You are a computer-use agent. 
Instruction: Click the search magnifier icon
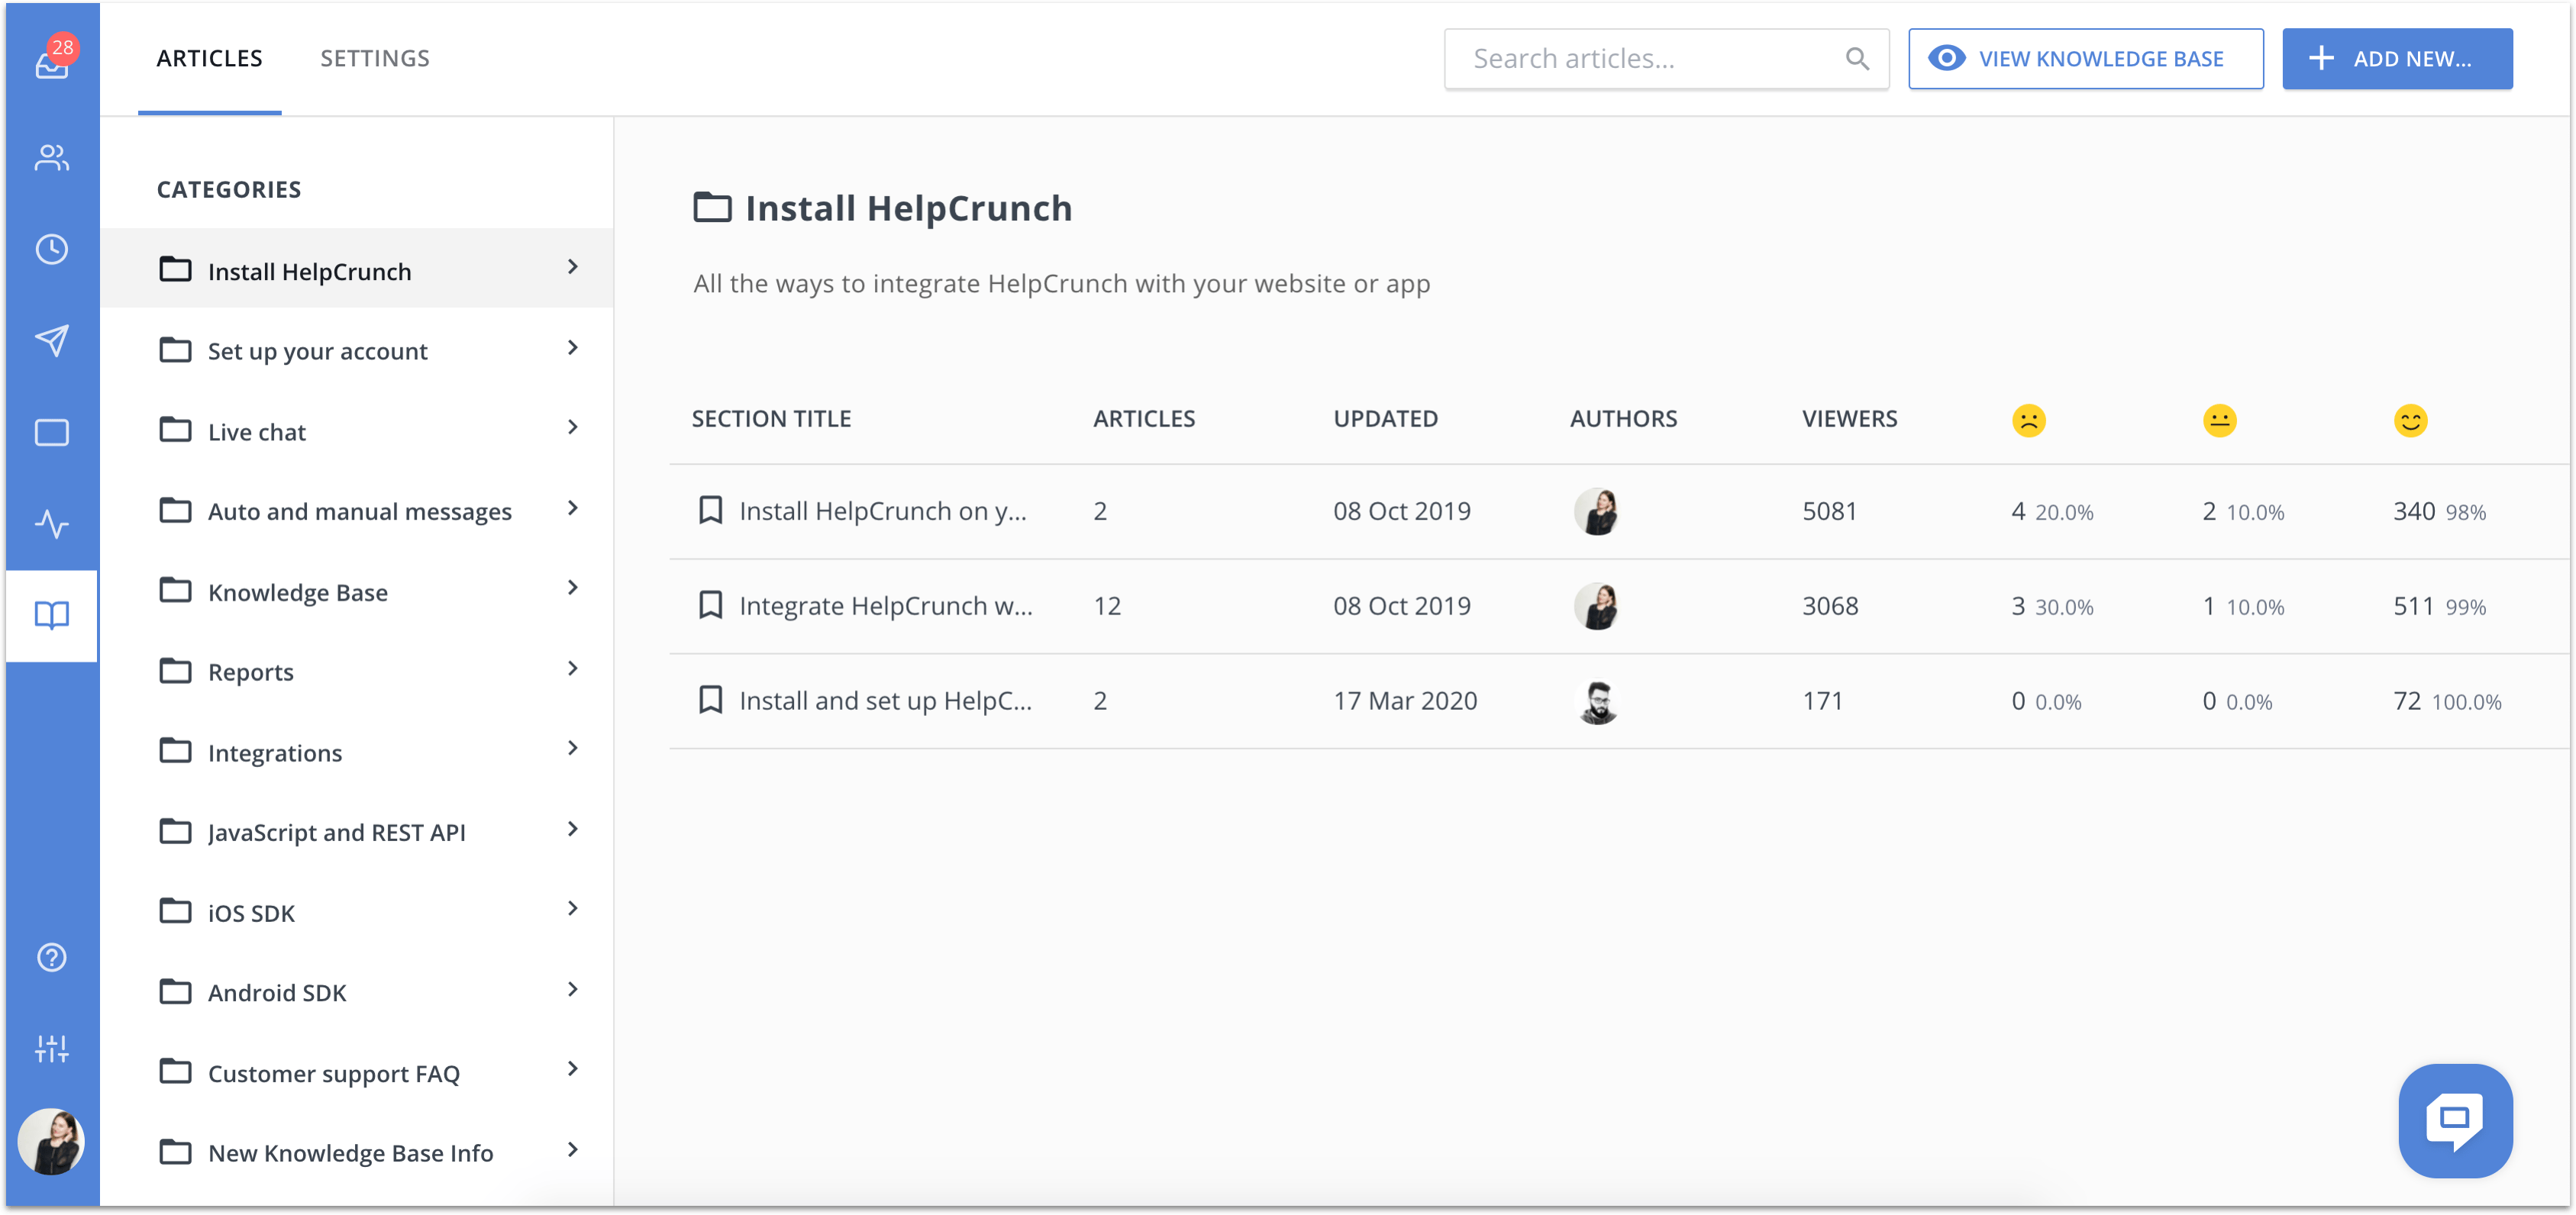click(1857, 59)
